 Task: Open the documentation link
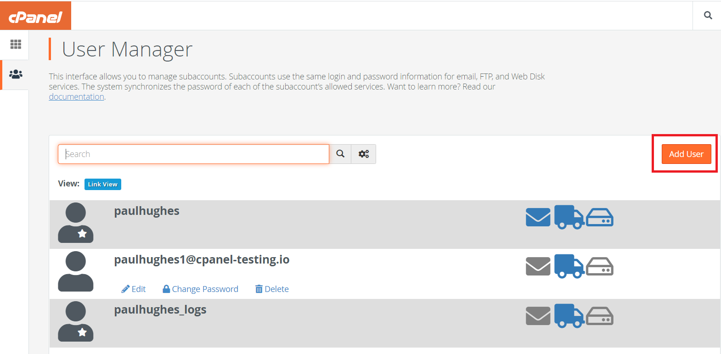pos(77,96)
